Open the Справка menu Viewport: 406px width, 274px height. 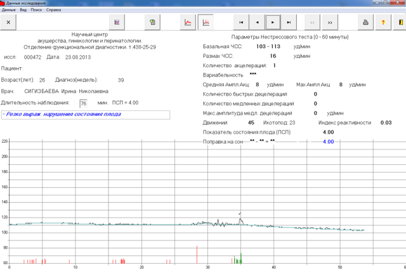click(x=53, y=10)
